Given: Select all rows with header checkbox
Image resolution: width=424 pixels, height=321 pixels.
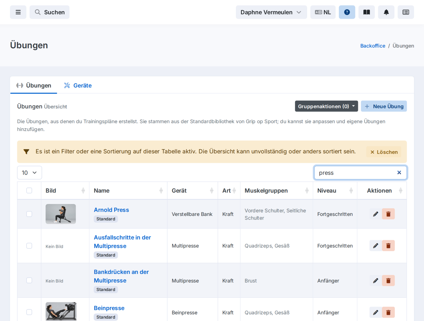Looking at the screenshot, I should 29,190.
